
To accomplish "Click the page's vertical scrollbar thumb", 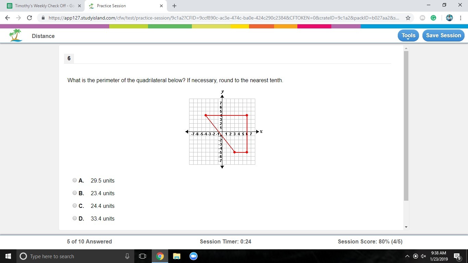I will pyautogui.click(x=406, y=126).
